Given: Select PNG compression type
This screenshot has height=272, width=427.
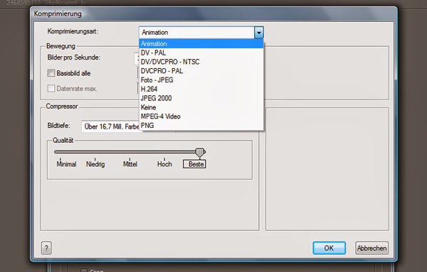Looking at the screenshot, I should point(201,126).
